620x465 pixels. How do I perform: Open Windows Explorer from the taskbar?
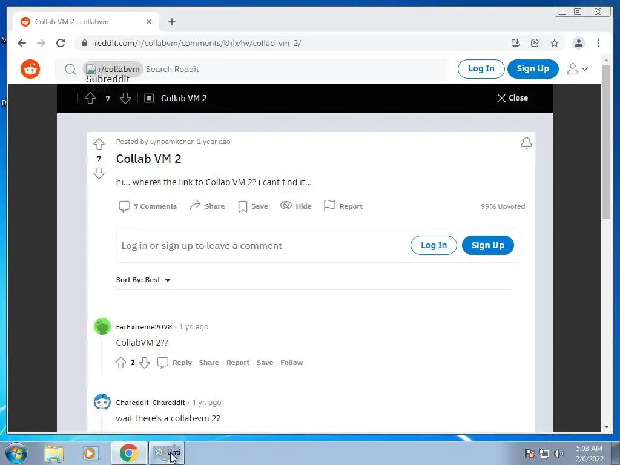(x=54, y=453)
